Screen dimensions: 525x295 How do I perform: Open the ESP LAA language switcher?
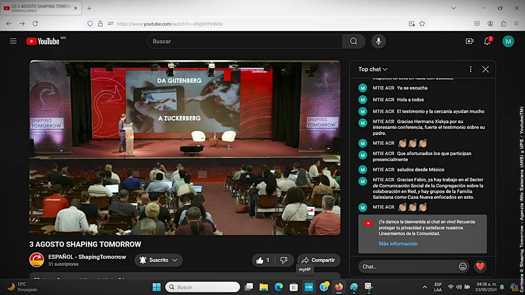(437, 287)
